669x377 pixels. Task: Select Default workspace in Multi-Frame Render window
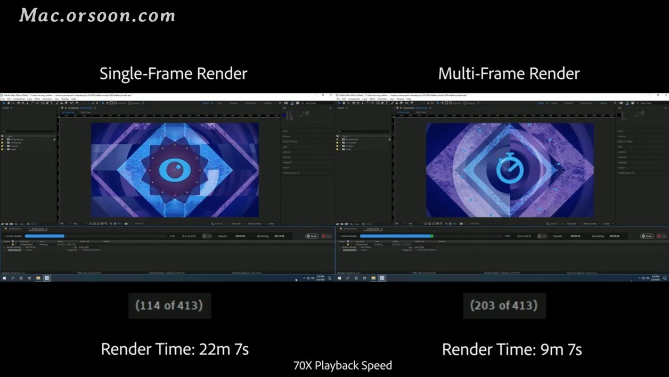541,103
